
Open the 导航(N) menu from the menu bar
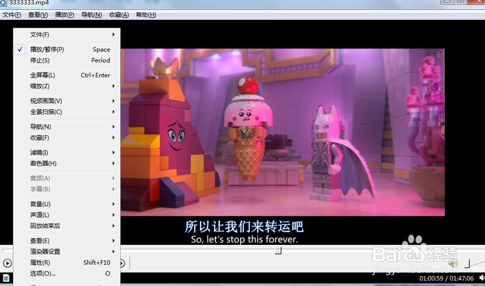point(91,14)
